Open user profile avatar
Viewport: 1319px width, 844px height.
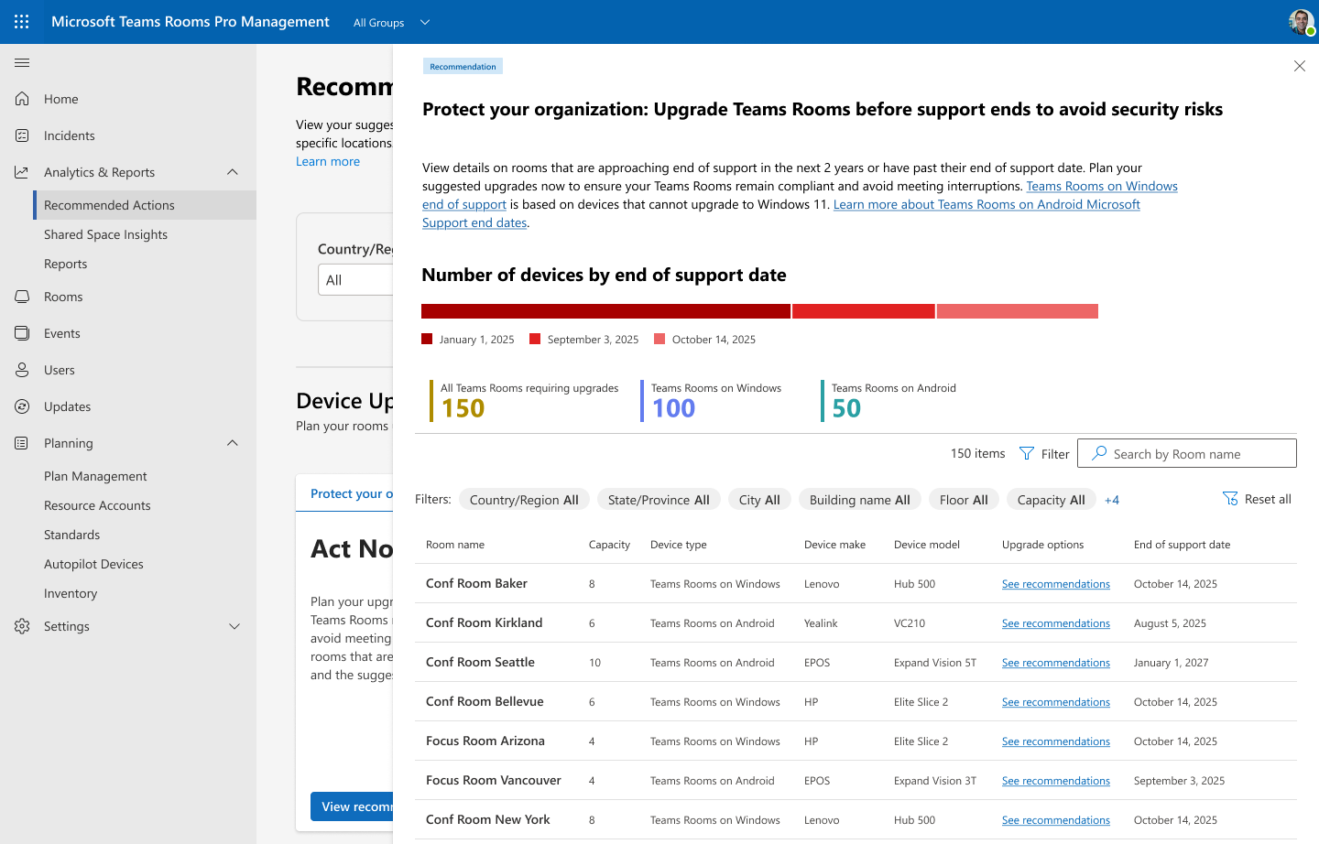click(x=1301, y=22)
